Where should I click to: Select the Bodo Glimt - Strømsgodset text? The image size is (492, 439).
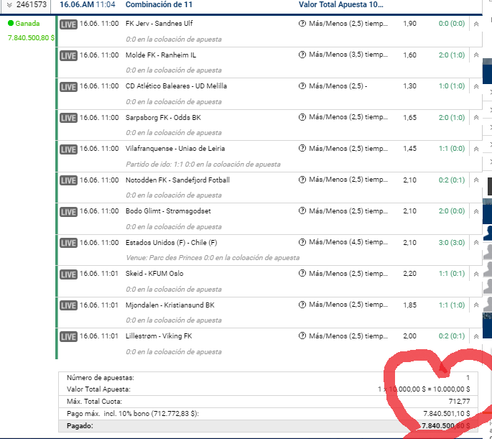168,211
